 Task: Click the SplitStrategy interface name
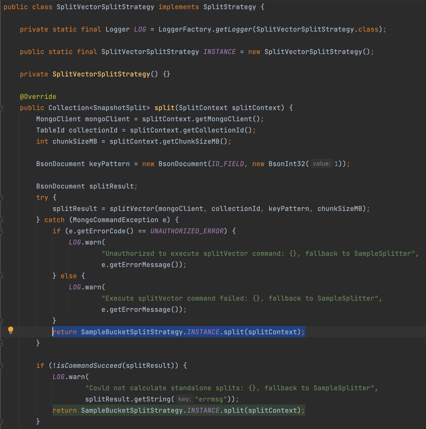[230, 7]
